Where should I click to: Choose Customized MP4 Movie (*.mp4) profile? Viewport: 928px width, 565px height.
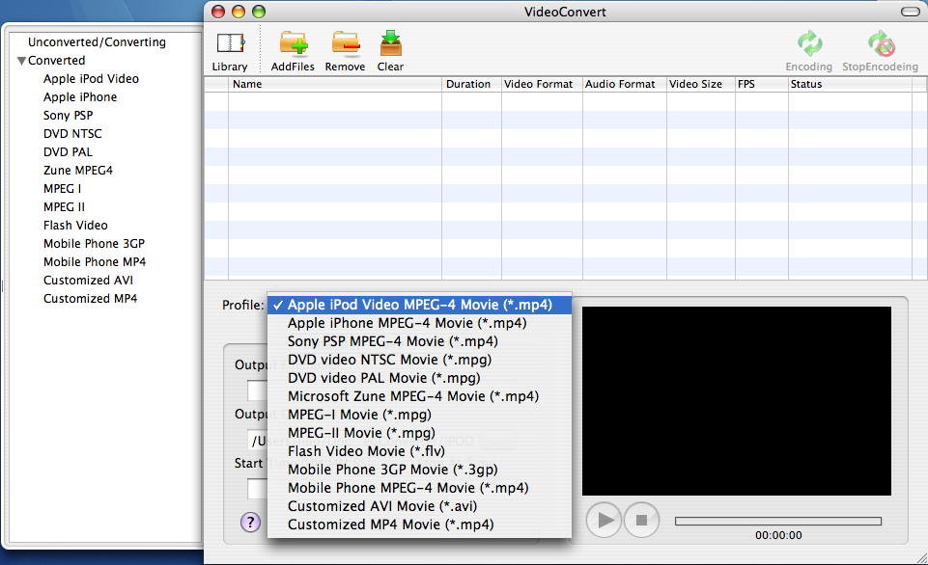coord(420,525)
